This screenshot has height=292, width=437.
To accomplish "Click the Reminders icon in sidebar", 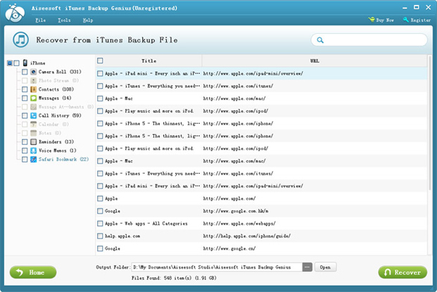I will coord(33,141).
